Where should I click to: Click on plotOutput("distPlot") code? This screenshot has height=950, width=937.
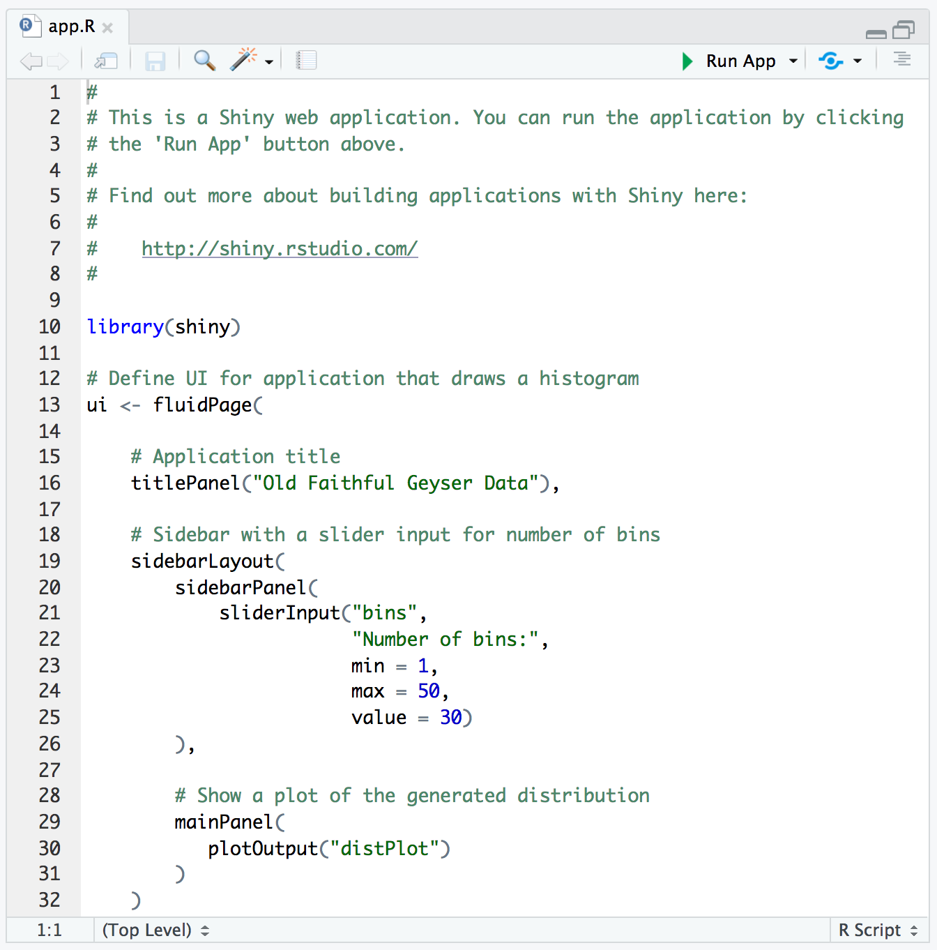coord(329,848)
